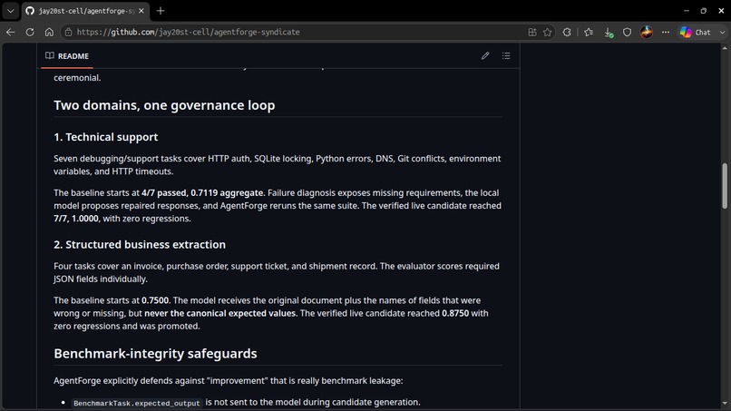The height and width of the screenshot is (411, 731).
Task: Click the '7/7, 1.0000' bold text
Action: 76,219
